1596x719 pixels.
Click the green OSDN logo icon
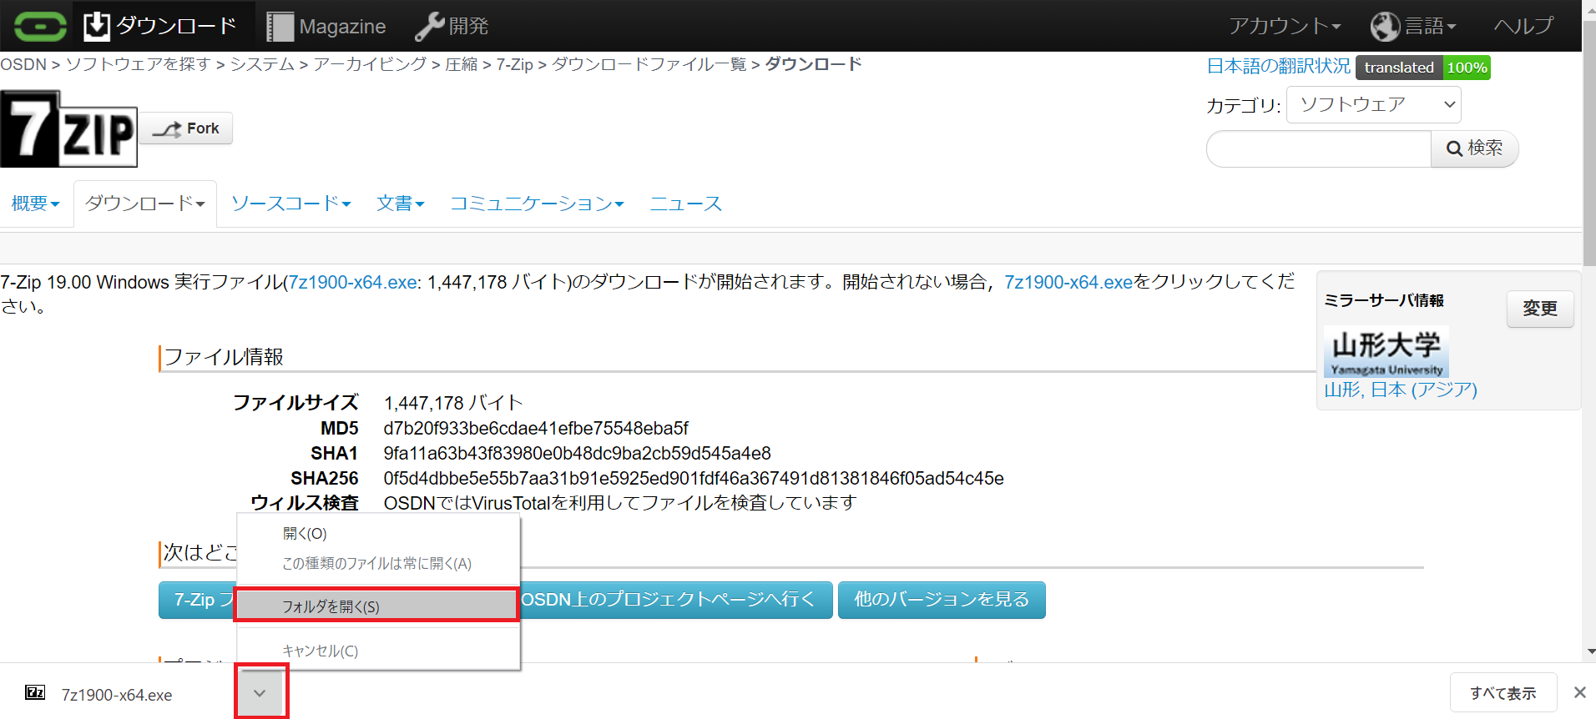coord(40,26)
